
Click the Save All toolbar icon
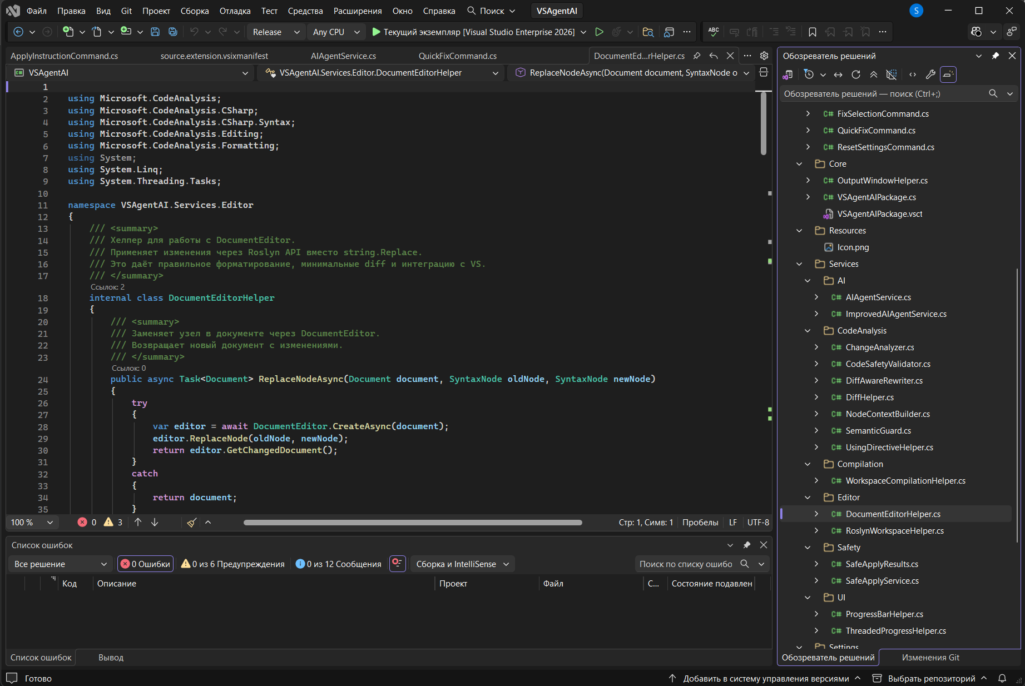[173, 32]
